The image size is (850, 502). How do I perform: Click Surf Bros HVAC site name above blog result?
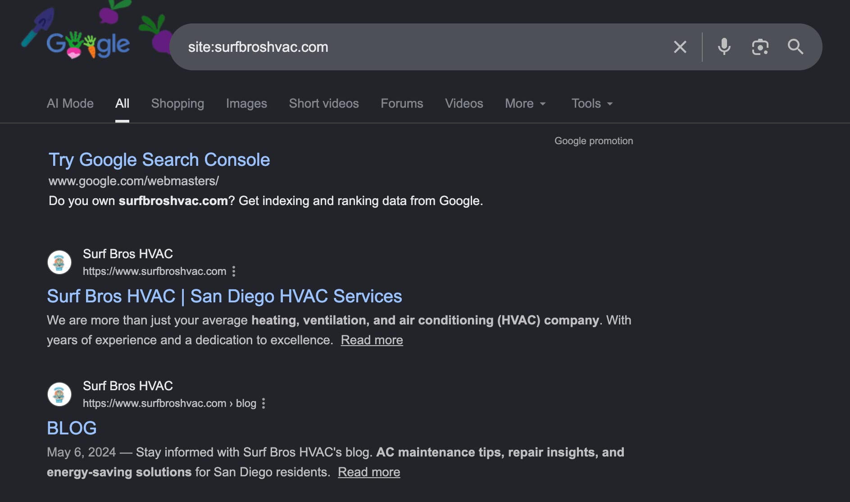[x=128, y=386]
